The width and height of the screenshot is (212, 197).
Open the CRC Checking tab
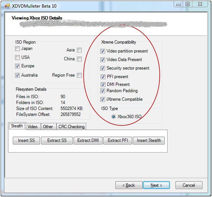pos(71,127)
